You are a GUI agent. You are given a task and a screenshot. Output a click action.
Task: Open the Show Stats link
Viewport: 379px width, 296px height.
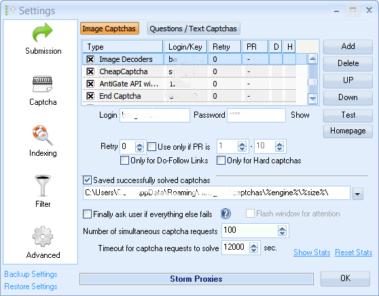tap(312, 252)
